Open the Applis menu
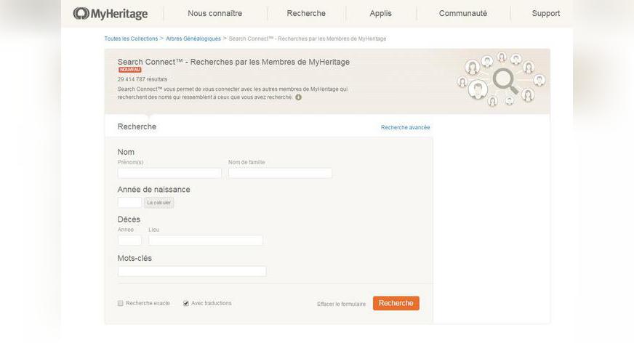 click(x=380, y=13)
